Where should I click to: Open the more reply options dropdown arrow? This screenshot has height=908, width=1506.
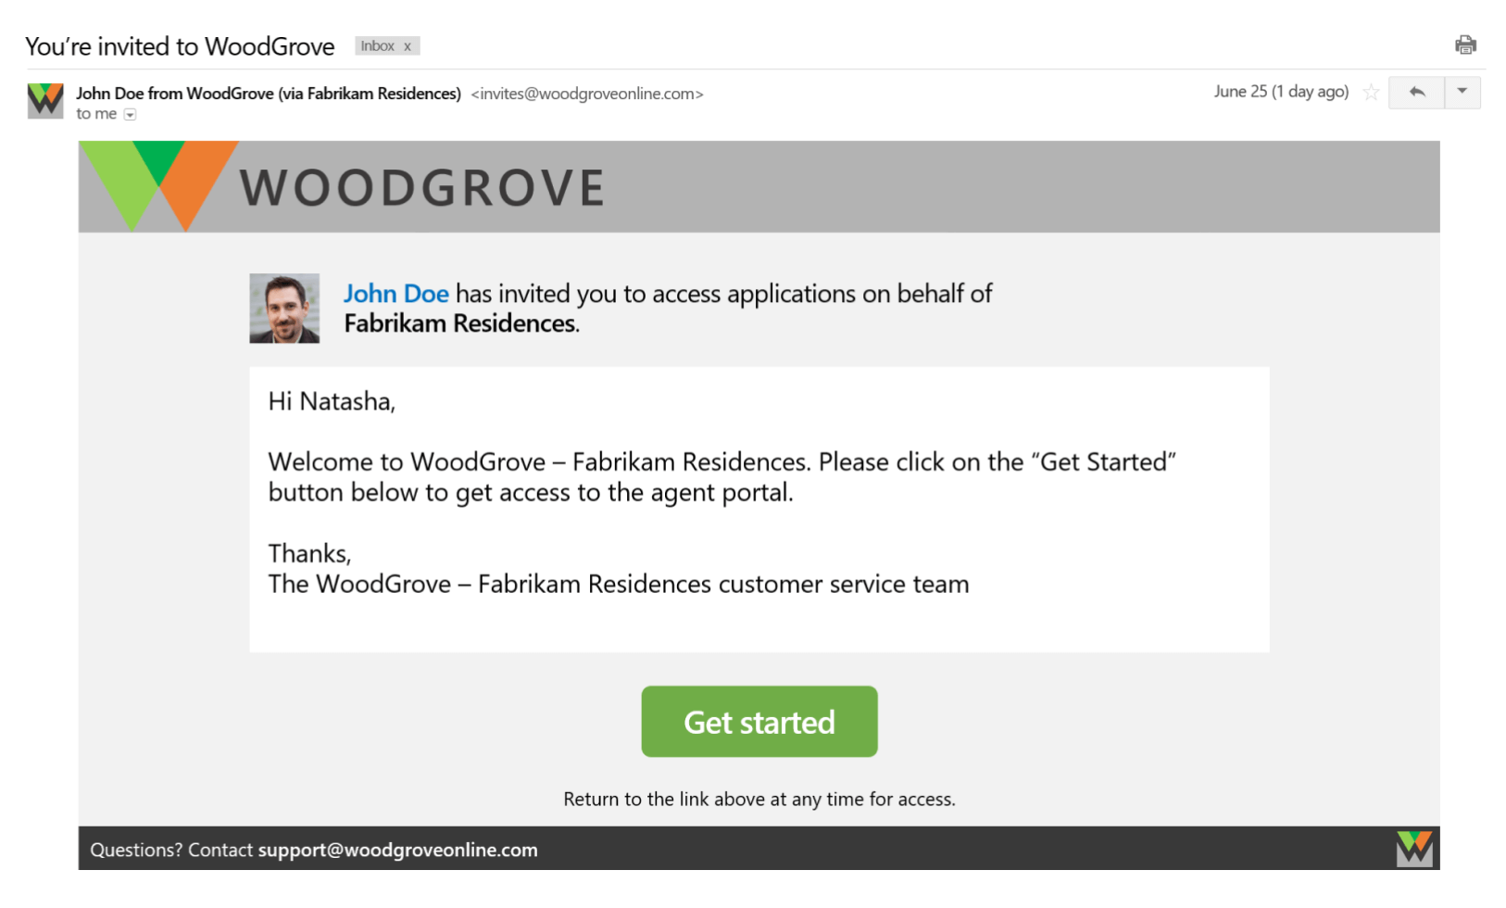click(x=1462, y=93)
